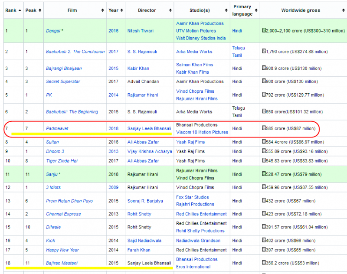Open the Chennai Express film link

click(63, 214)
